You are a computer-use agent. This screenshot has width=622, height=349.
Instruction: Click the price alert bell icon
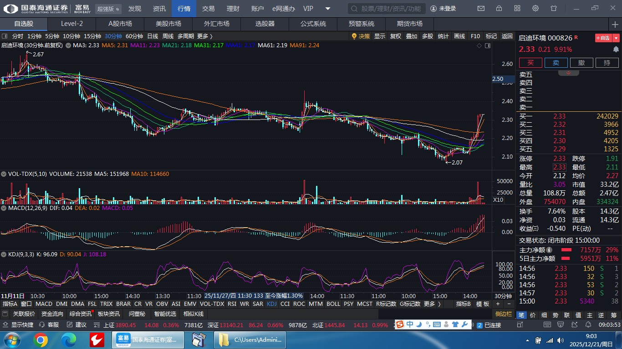click(616, 49)
